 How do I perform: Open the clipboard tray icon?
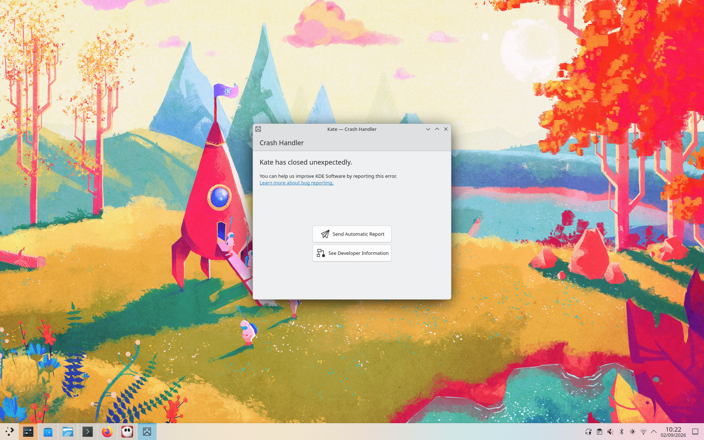point(599,432)
